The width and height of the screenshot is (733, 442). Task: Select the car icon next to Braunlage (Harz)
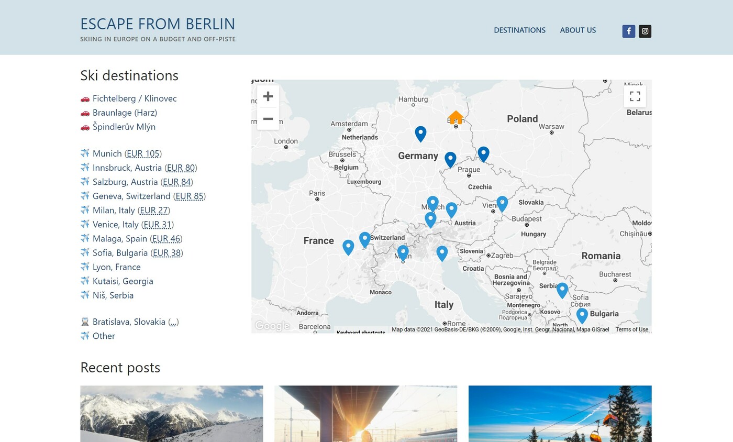click(x=85, y=112)
